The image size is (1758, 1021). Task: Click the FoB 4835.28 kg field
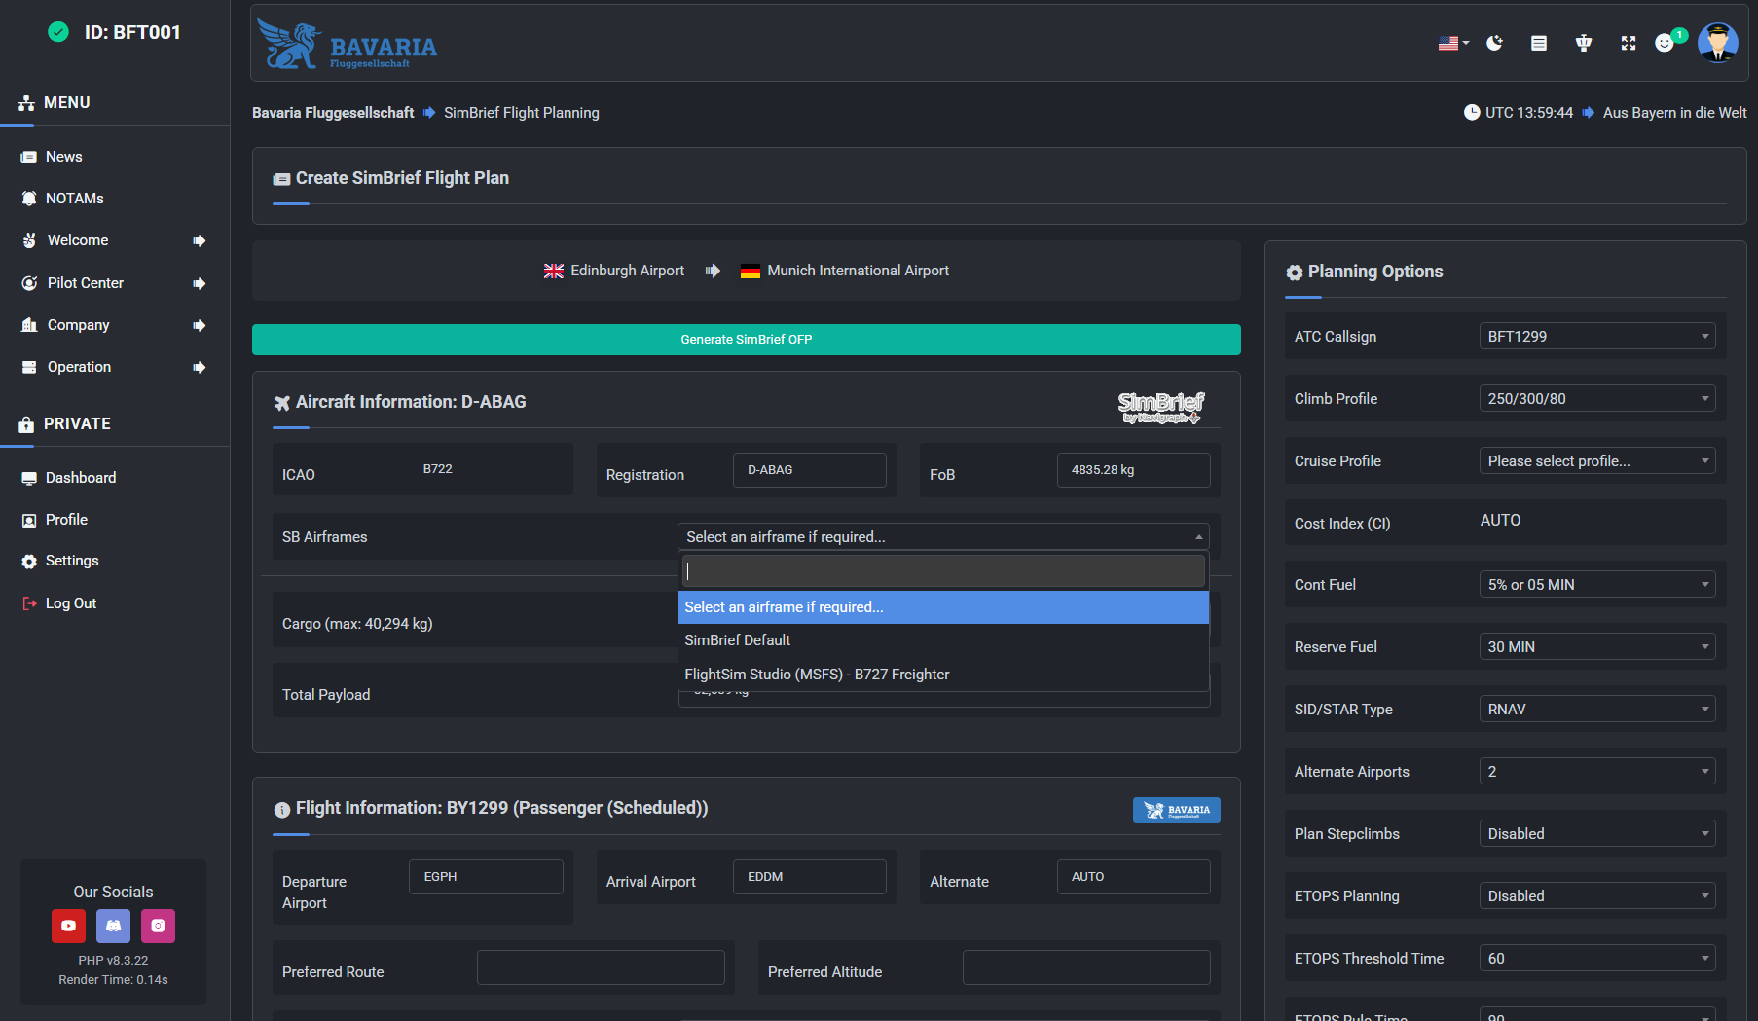click(1134, 470)
